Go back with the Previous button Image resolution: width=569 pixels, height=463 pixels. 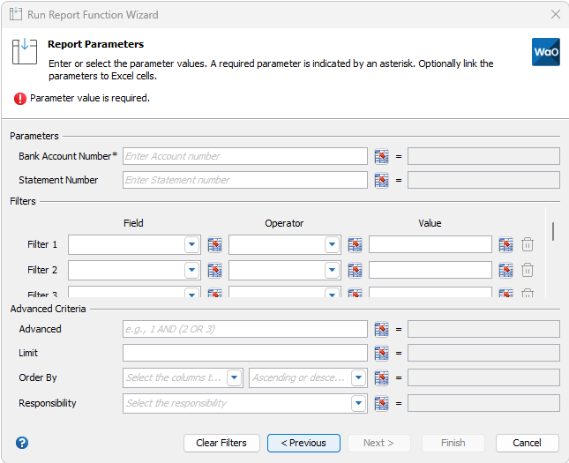click(x=303, y=443)
